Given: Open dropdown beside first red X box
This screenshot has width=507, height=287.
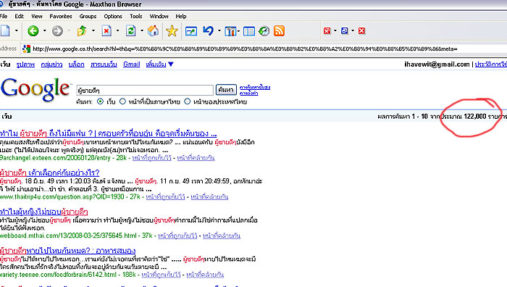Looking at the screenshot, I should (335, 30).
